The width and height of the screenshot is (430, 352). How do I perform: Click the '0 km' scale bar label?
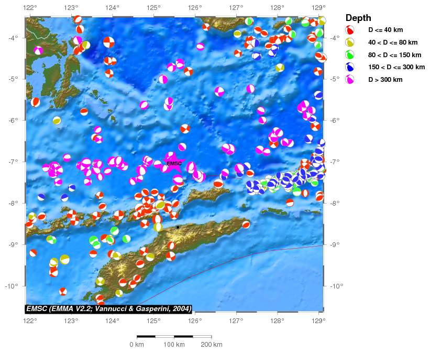coord(137,345)
